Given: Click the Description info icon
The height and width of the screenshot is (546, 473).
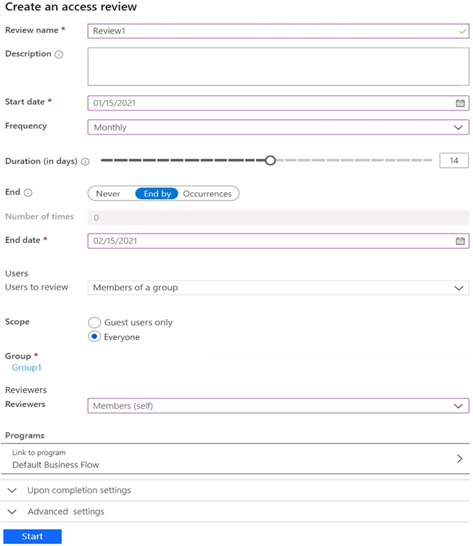Looking at the screenshot, I should click(x=58, y=54).
